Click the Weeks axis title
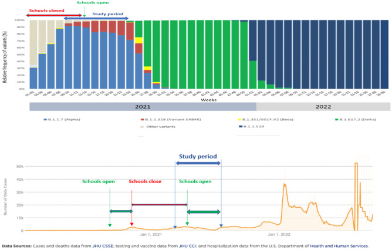Image resolution: width=392 pixels, height=250 pixels. click(209, 100)
